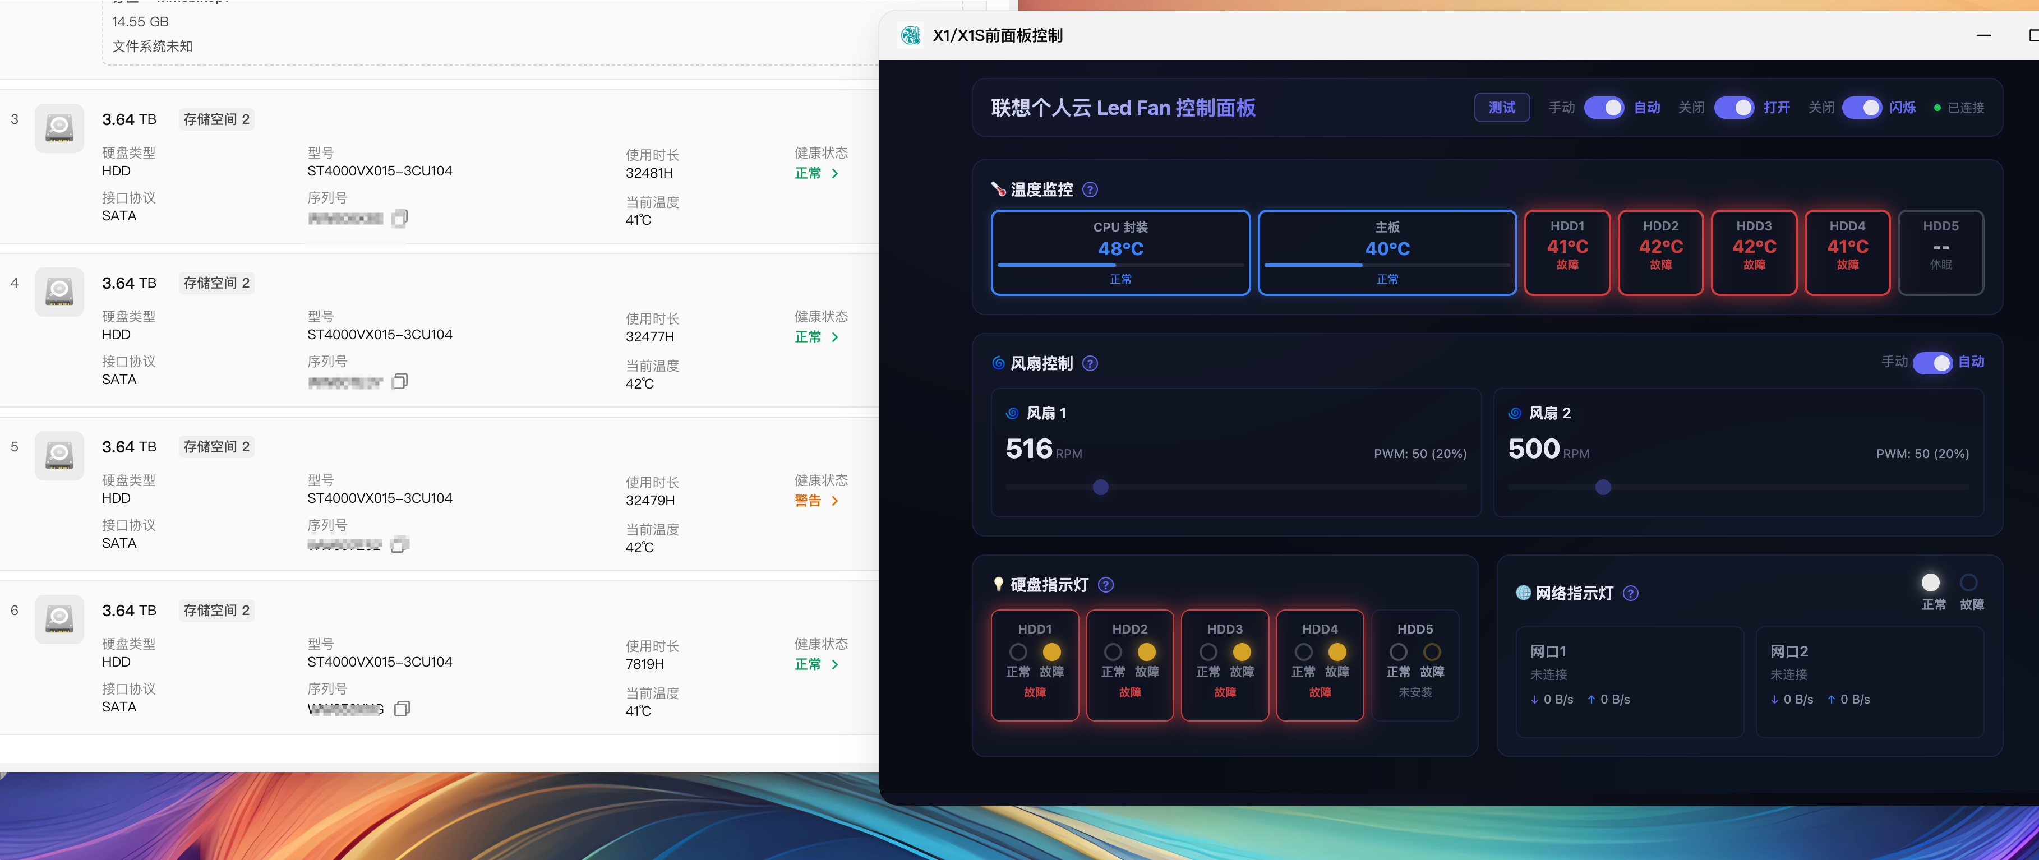Click the disk 5 hard drive icon

pos(59,456)
